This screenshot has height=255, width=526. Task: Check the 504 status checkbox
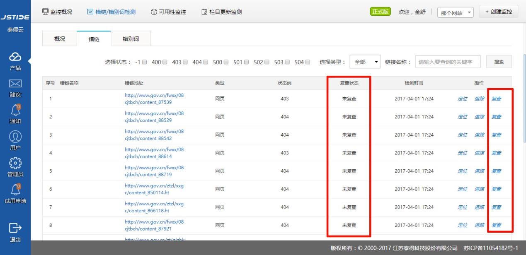(x=308, y=62)
